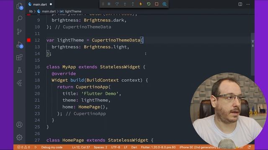Split the editor to the right
This screenshot has height=150, width=268.
[x=240, y=4]
